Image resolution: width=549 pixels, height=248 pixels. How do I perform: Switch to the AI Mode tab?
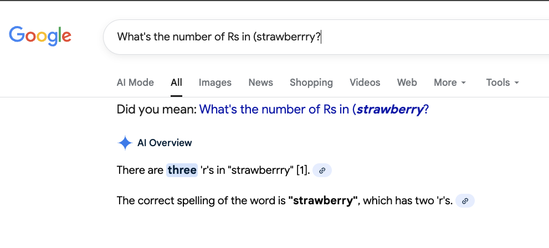(135, 82)
